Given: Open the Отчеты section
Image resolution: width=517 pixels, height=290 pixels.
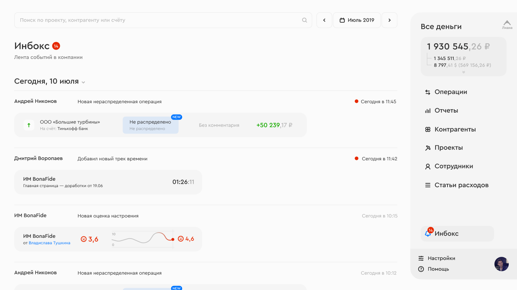Looking at the screenshot, I should (x=446, y=111).
